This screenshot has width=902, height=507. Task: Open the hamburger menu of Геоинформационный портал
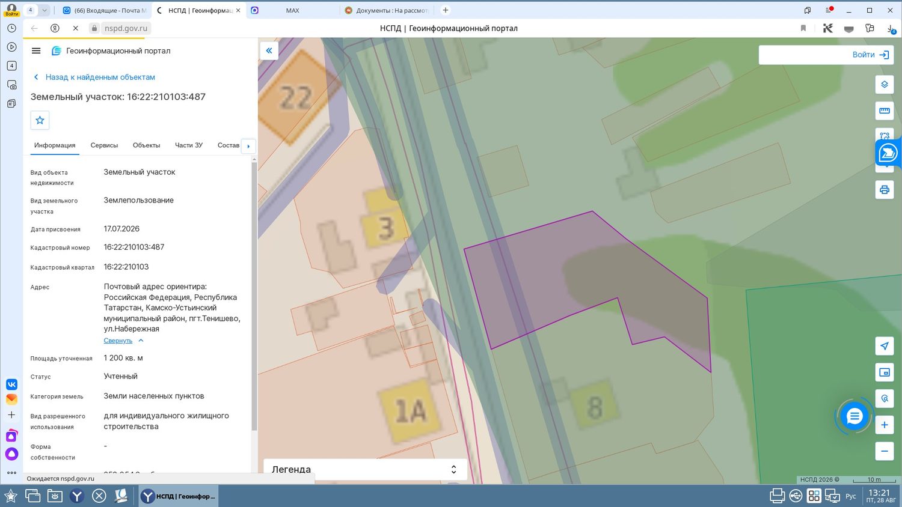pos(36,51)
